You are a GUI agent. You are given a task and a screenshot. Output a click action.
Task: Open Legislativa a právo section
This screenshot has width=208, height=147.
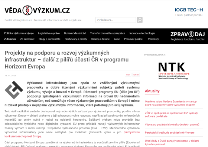pyautogui.click(x=49, y=33)
